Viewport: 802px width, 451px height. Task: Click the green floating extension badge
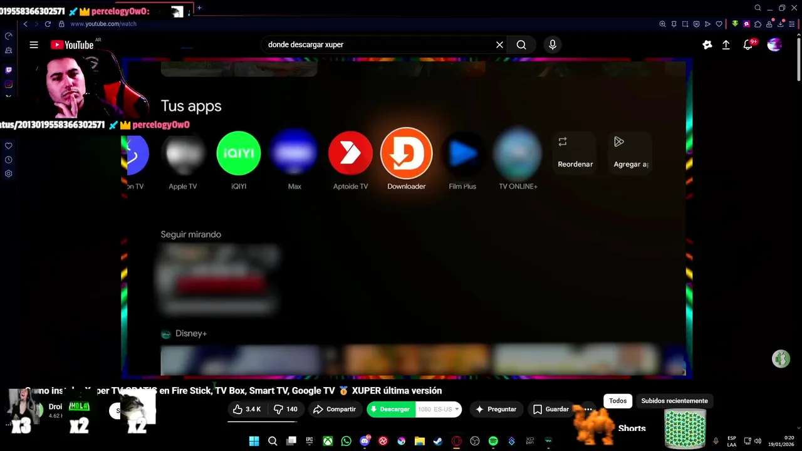[781, 359]
